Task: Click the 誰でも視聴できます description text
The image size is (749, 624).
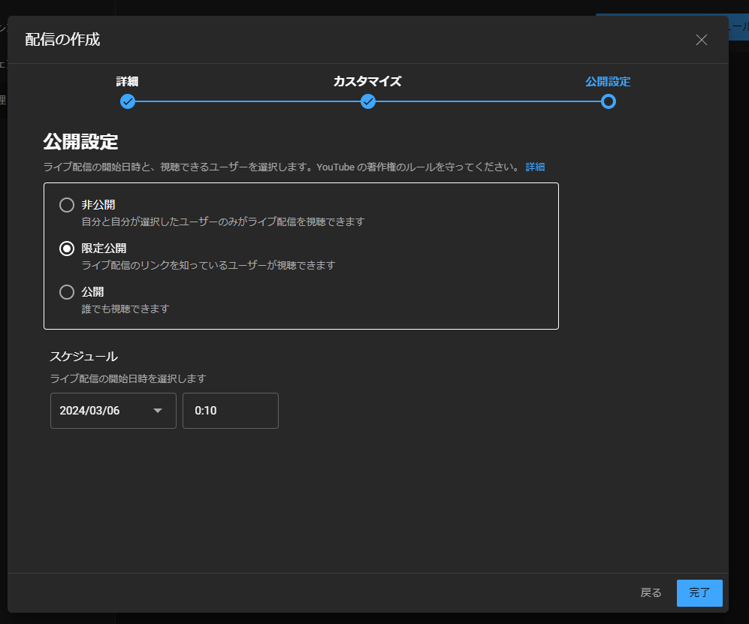Action: (125, 309)
